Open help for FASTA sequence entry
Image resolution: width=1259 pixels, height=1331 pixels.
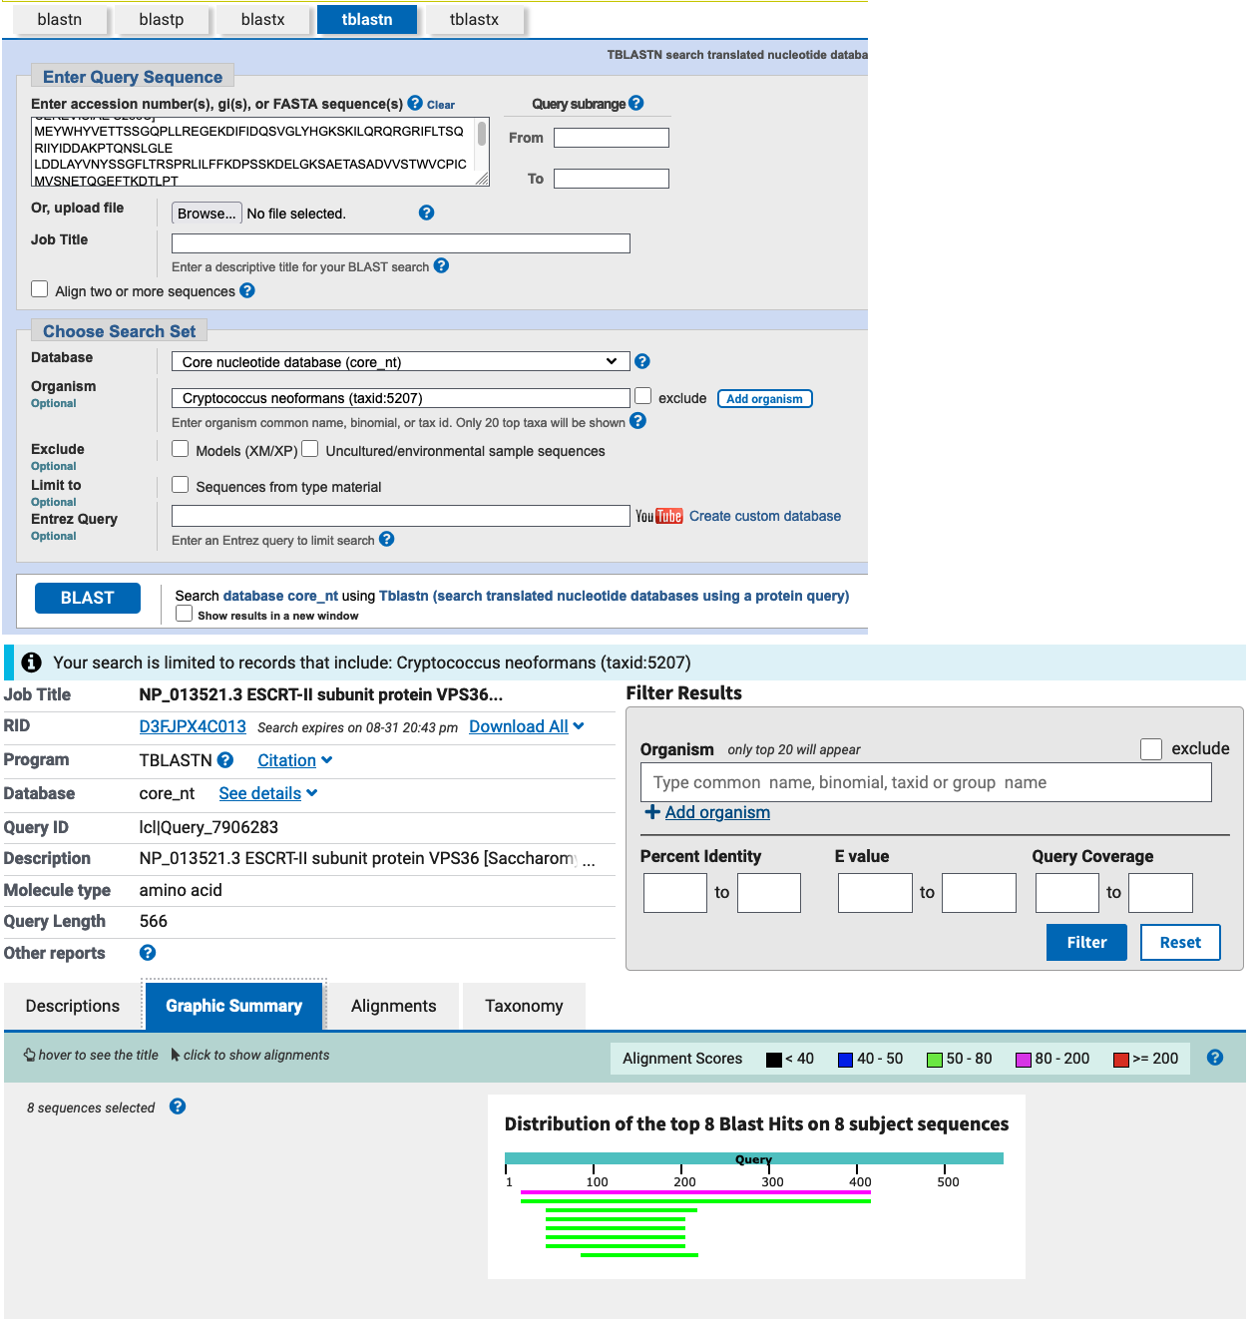(415, 103)
